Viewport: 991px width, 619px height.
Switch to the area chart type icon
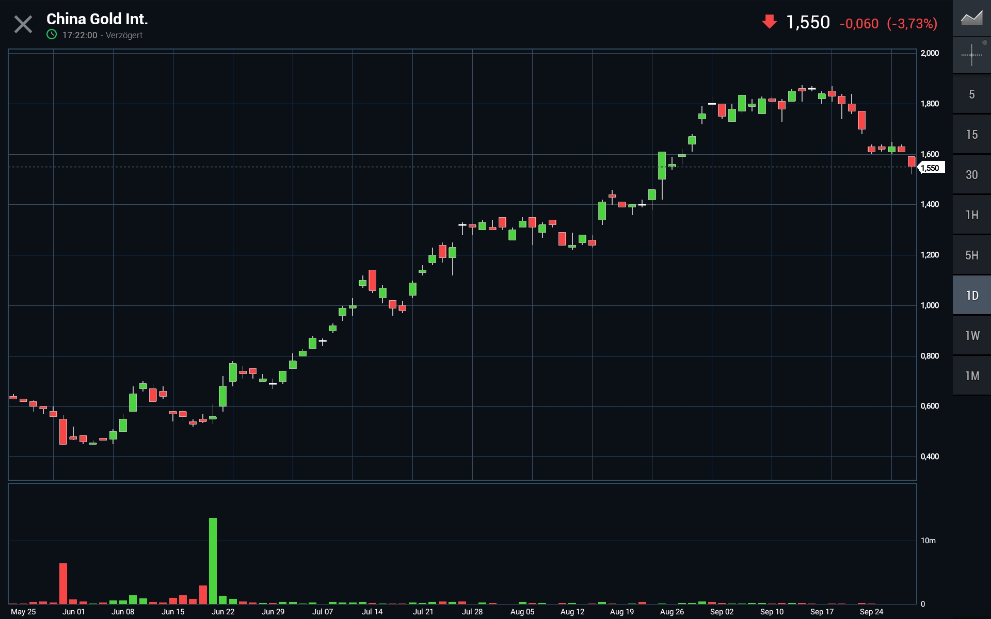point(971,19)
